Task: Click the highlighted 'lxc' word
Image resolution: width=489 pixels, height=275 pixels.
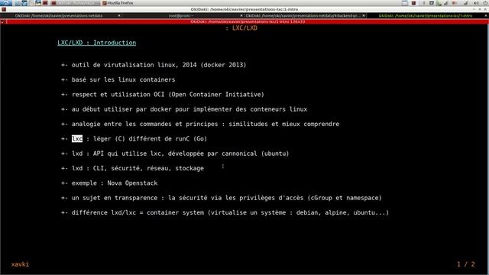Action: [77, 139]
